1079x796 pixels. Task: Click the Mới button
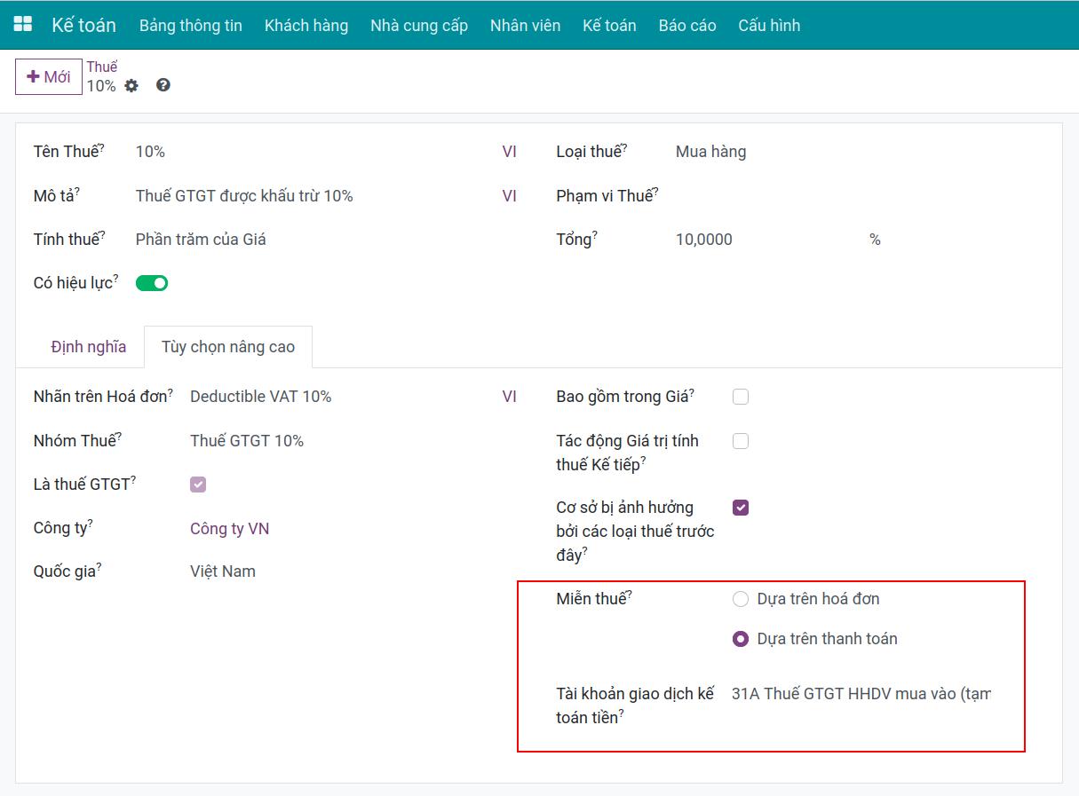pyautogui.click(x=49, y=77)
